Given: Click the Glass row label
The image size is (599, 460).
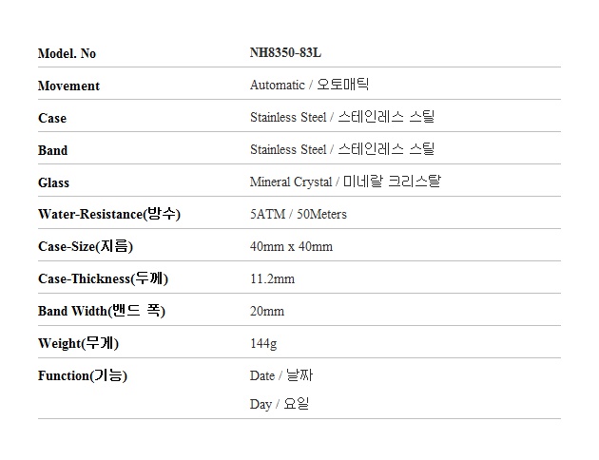Looking at the screenshot, I should (54, 182).
